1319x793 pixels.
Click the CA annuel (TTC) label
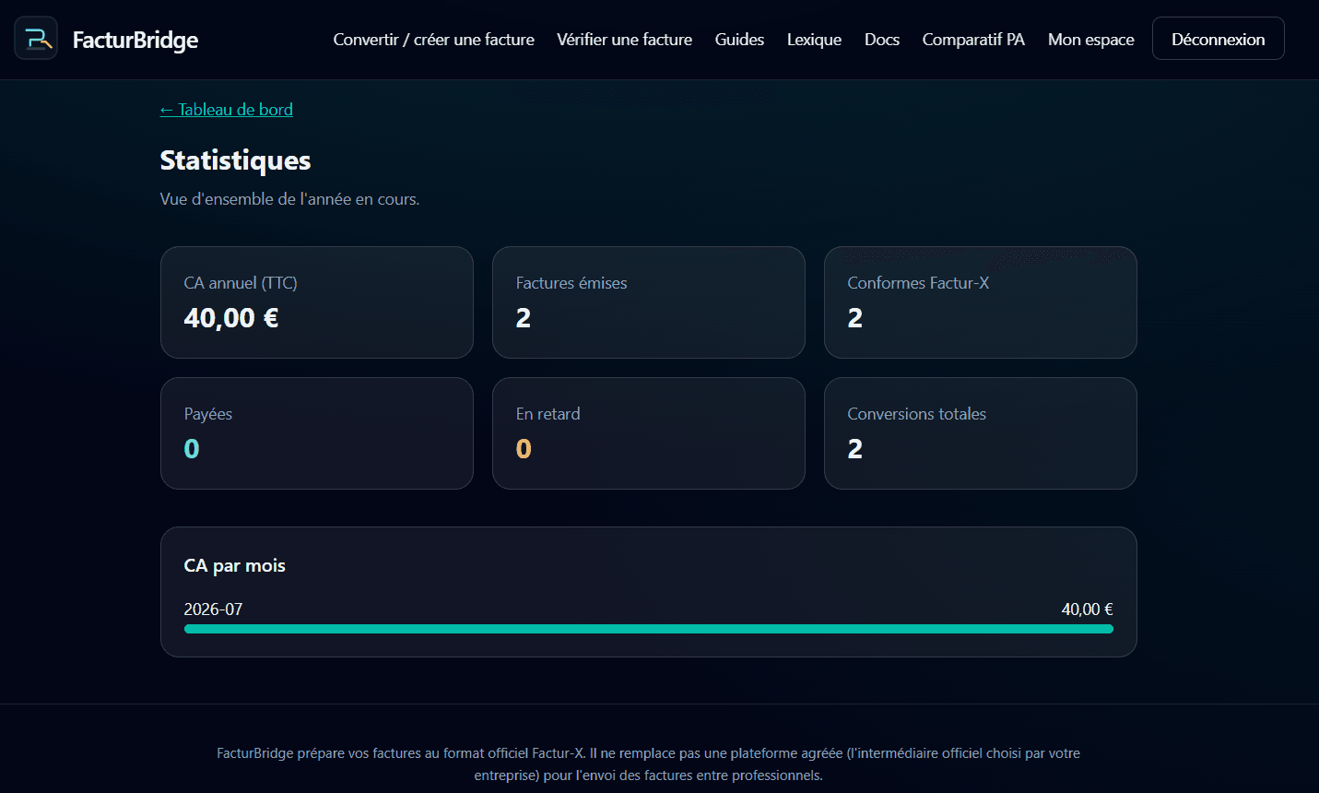241,283
